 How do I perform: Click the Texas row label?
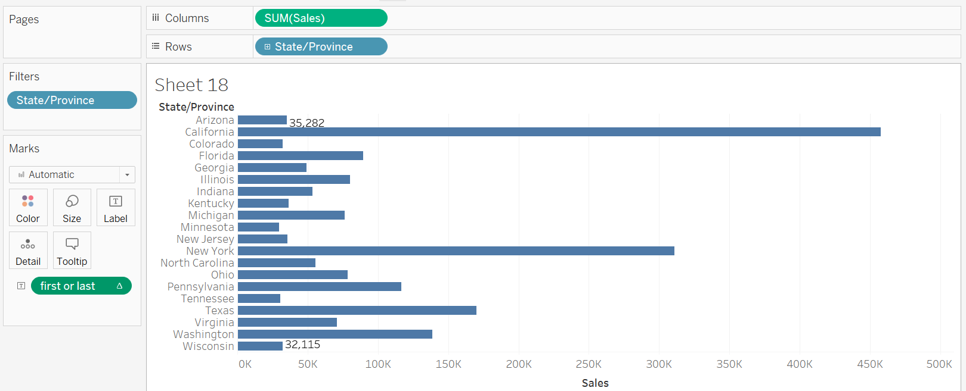pyautogui.click(x=219, y=310)
